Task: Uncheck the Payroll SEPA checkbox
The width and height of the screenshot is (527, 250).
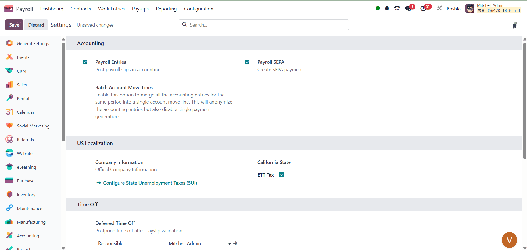Action: 247,62
